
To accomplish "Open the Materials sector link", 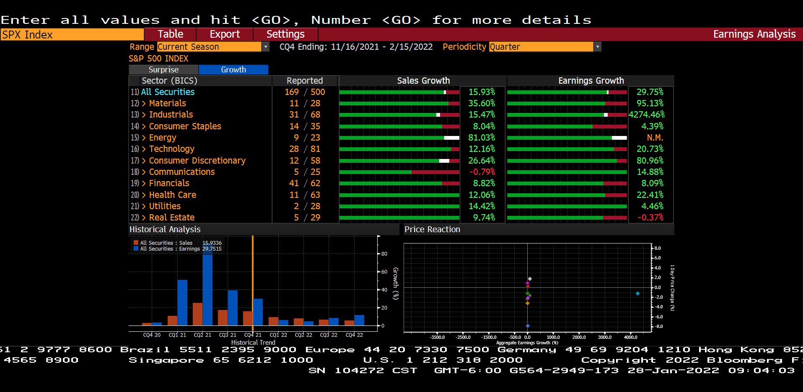I will coord(167,103).
